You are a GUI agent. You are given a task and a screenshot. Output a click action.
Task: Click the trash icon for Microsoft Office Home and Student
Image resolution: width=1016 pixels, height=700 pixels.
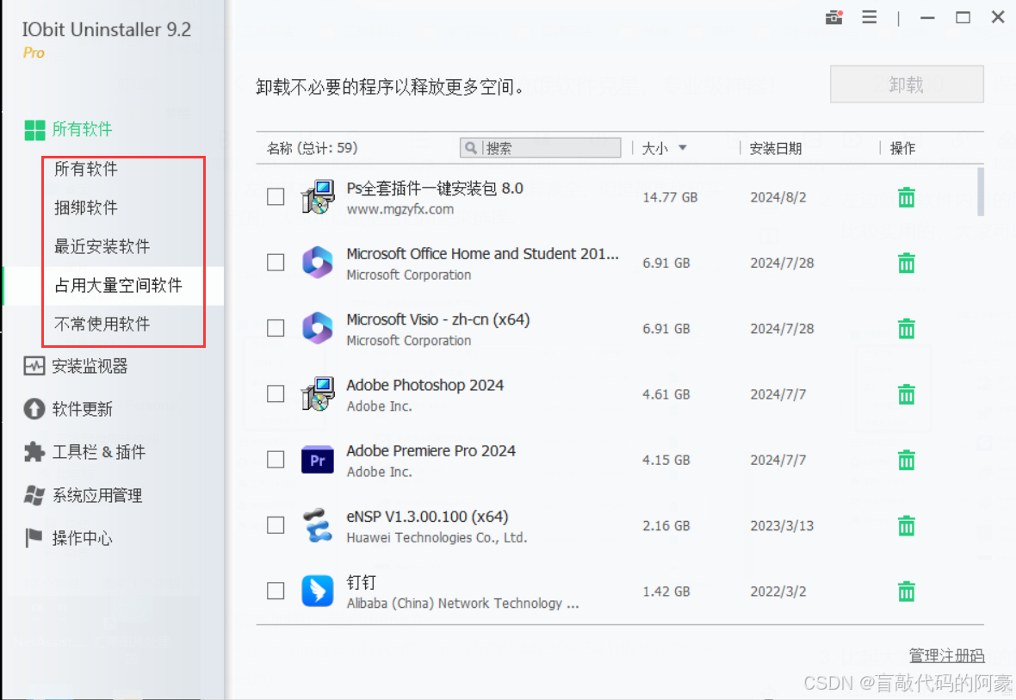(x=907, y=263)
